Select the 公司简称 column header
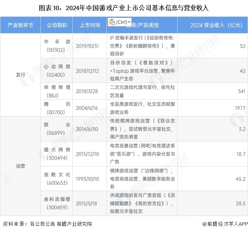248x232 pixels. 57,25
